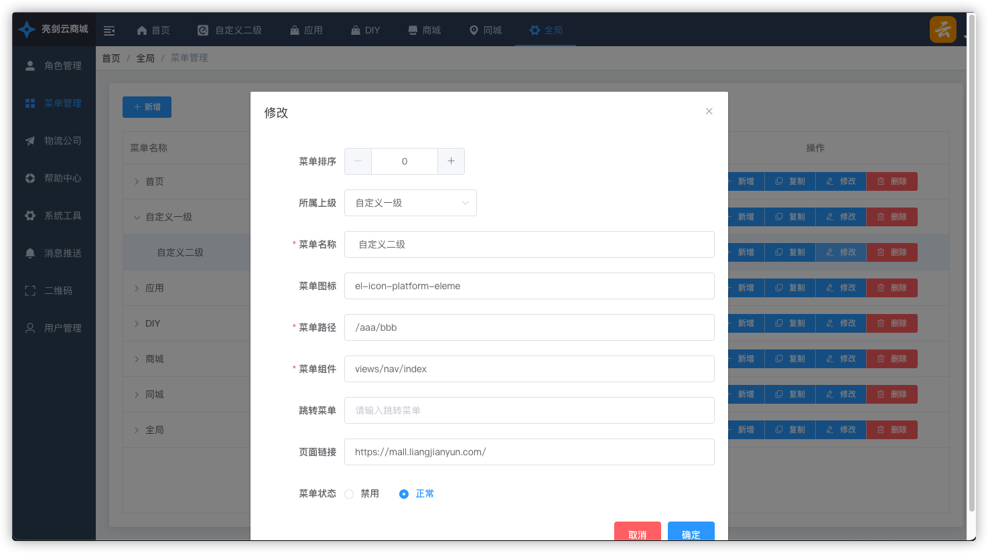Open 二维码 in the sidebar

coord(54,291)
